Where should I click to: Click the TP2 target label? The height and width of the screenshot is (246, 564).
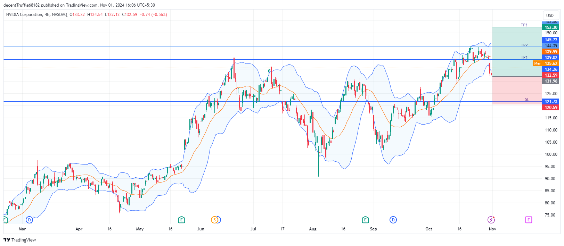[524, 45]
